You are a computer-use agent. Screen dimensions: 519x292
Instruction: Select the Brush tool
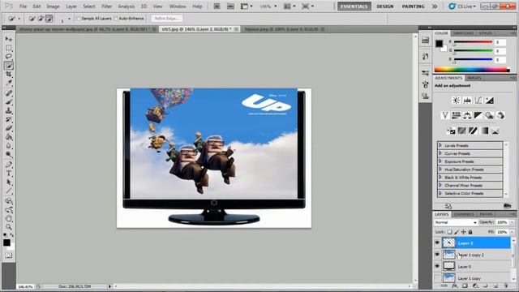point(9,102)
